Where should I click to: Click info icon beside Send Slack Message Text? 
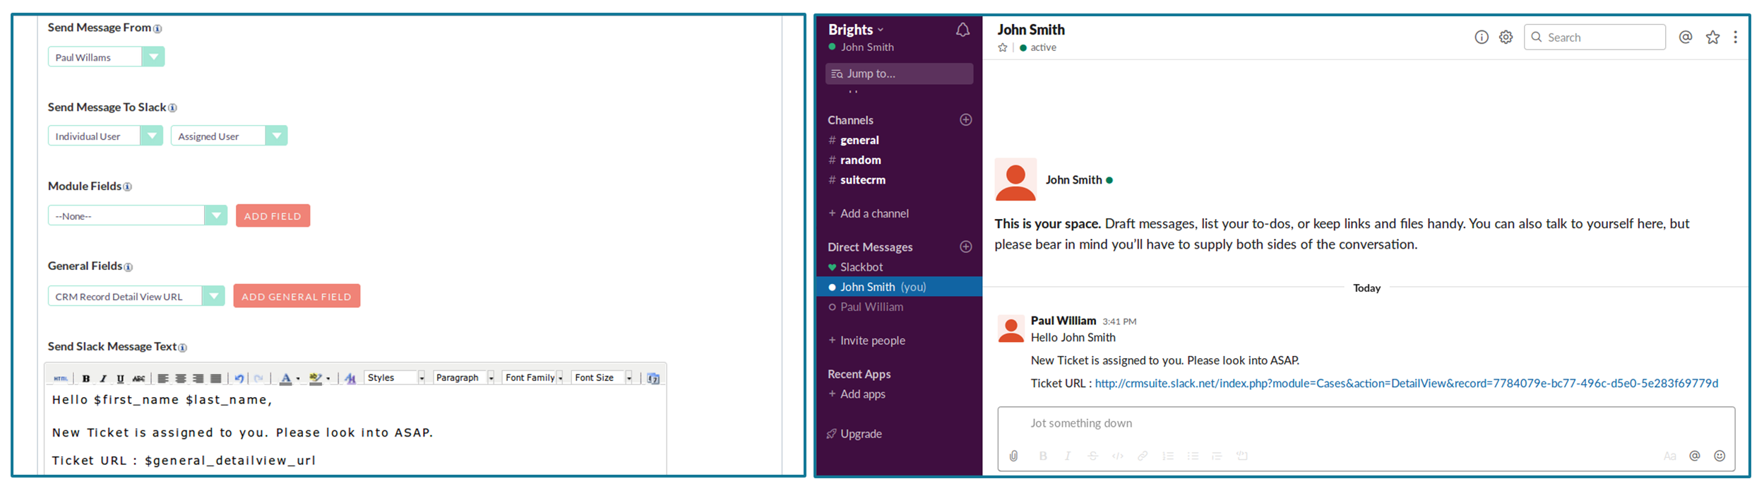(183, 348)
